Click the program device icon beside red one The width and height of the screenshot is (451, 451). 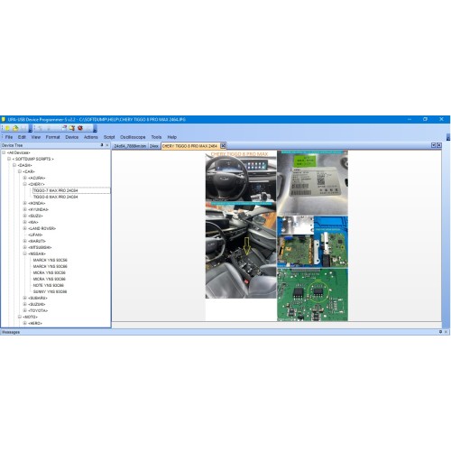point(72,128)
